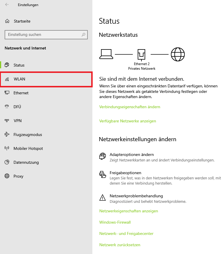Click the WLAN wifi icon in sidebar

click(x=7, y=79)
